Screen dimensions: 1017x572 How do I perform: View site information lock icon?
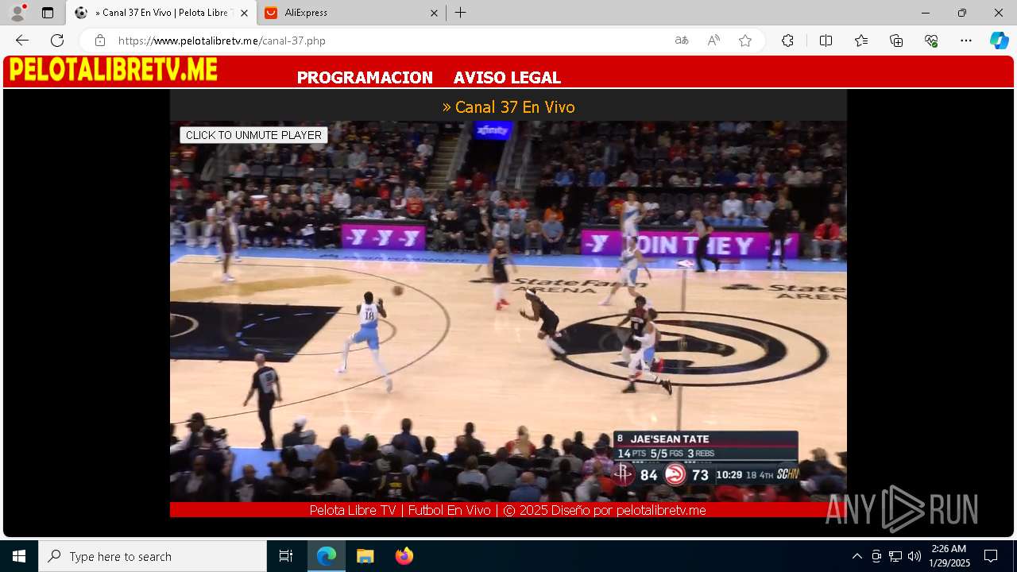(100, 41)
